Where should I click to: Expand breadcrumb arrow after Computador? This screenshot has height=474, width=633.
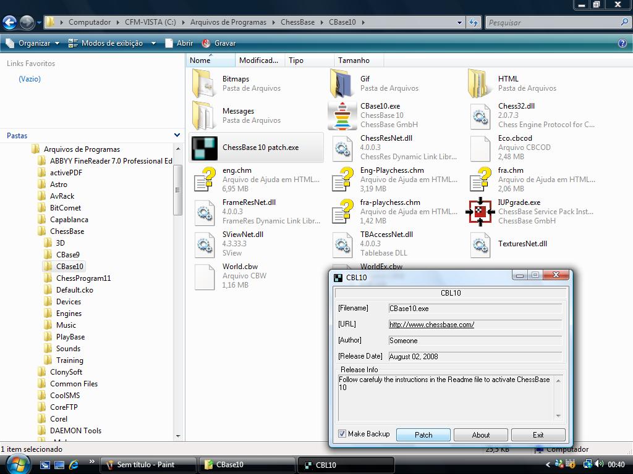pos(118,22)
